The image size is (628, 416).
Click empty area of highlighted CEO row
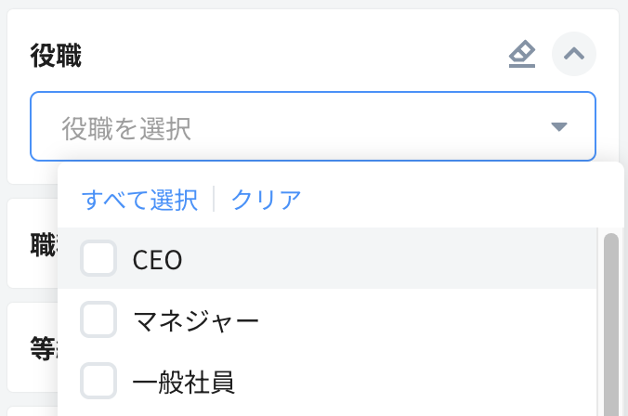390,259
